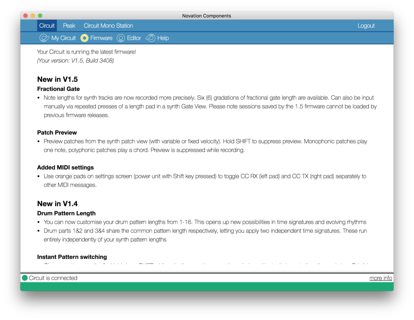The width and height of the screenshot is (414, 320).
Task: Open the Editor menu label
Action: click(x=134, y=38)
